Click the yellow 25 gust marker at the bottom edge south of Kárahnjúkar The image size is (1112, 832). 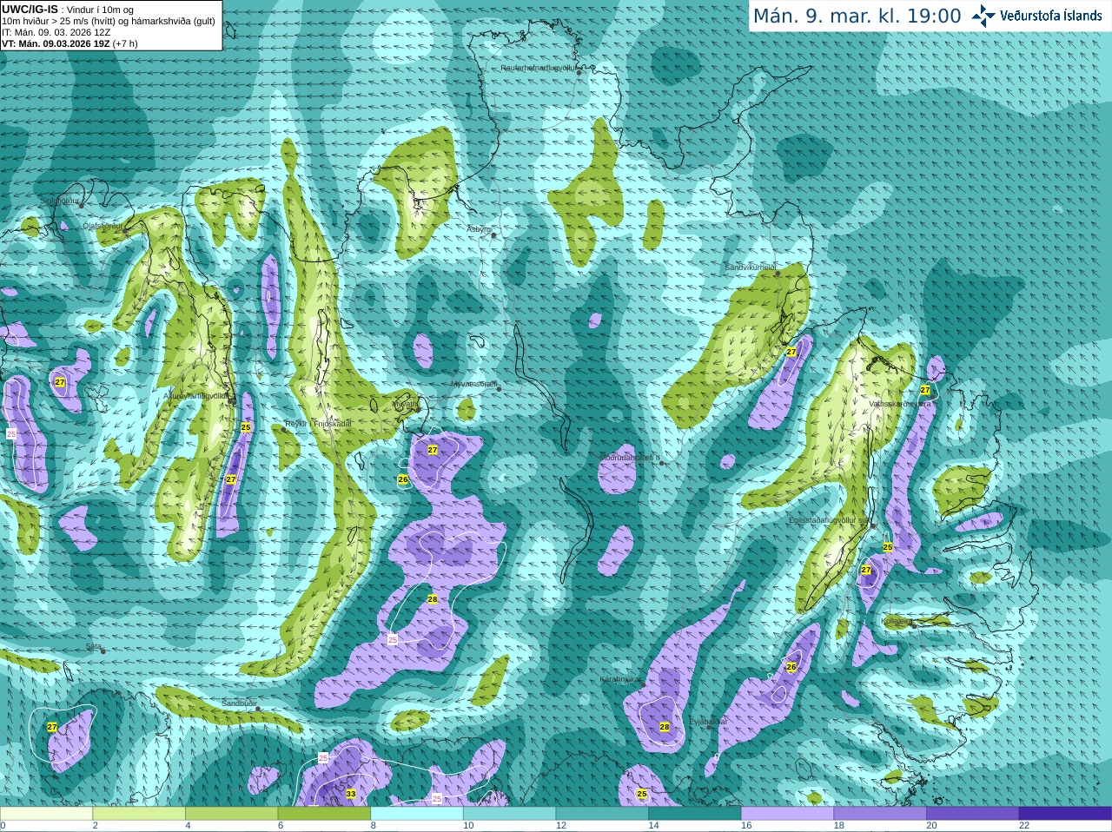642,794
